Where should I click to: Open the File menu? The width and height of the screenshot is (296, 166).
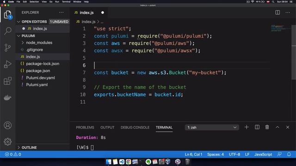pos(18,2)
